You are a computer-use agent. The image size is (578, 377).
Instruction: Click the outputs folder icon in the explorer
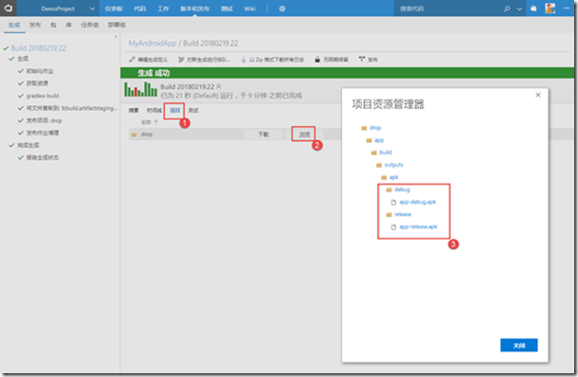pos(379,165)
